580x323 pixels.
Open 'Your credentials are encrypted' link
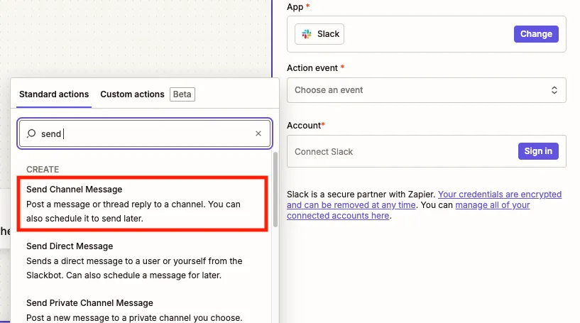pos(425,199)
